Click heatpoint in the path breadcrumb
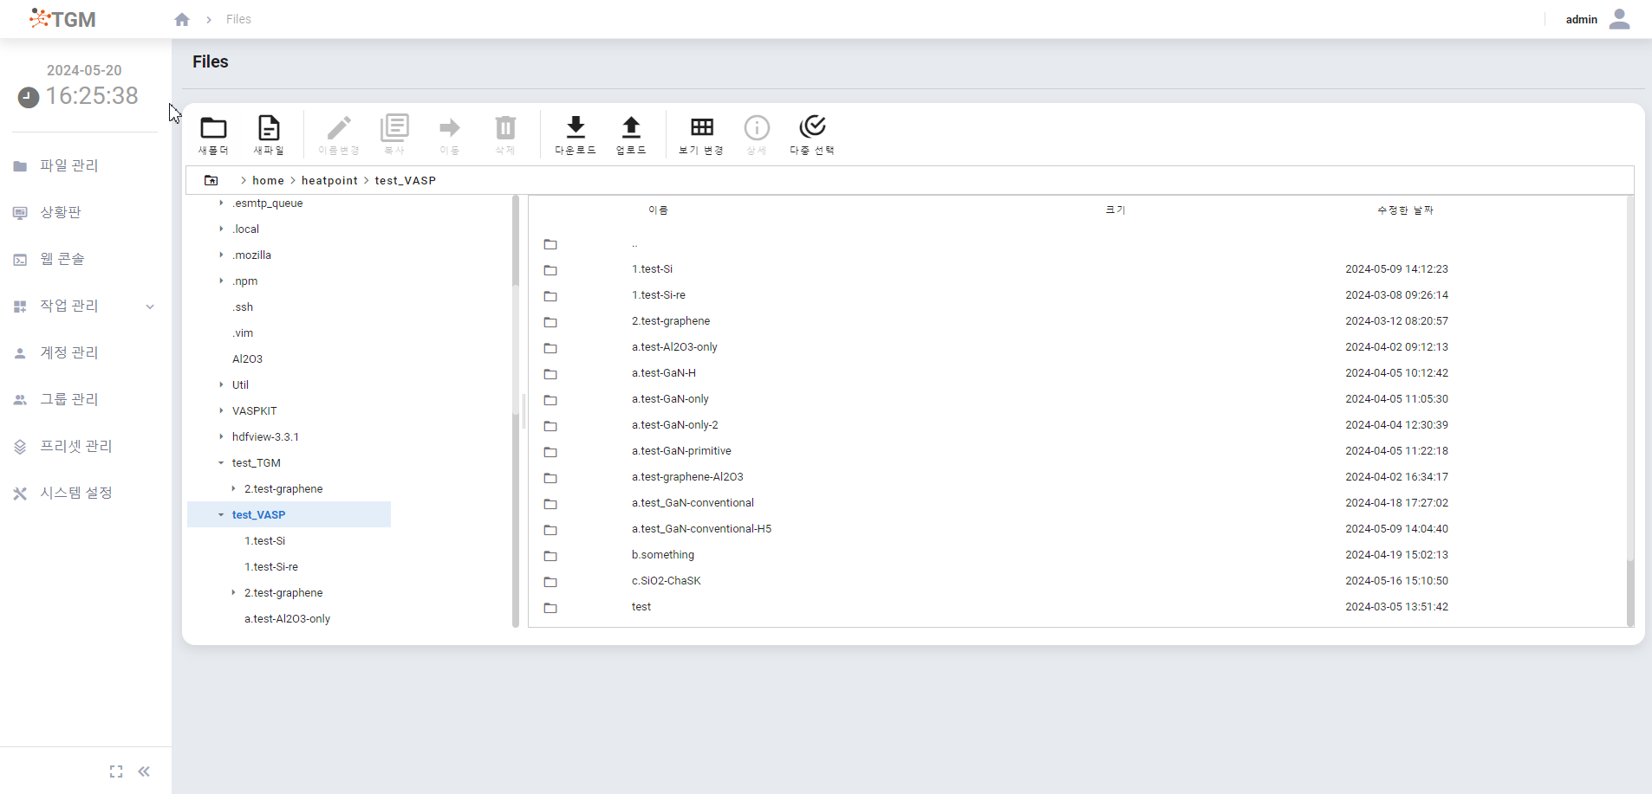This screenshot has width=1652, height=794. pyautogui.click(x=329, y=181)
